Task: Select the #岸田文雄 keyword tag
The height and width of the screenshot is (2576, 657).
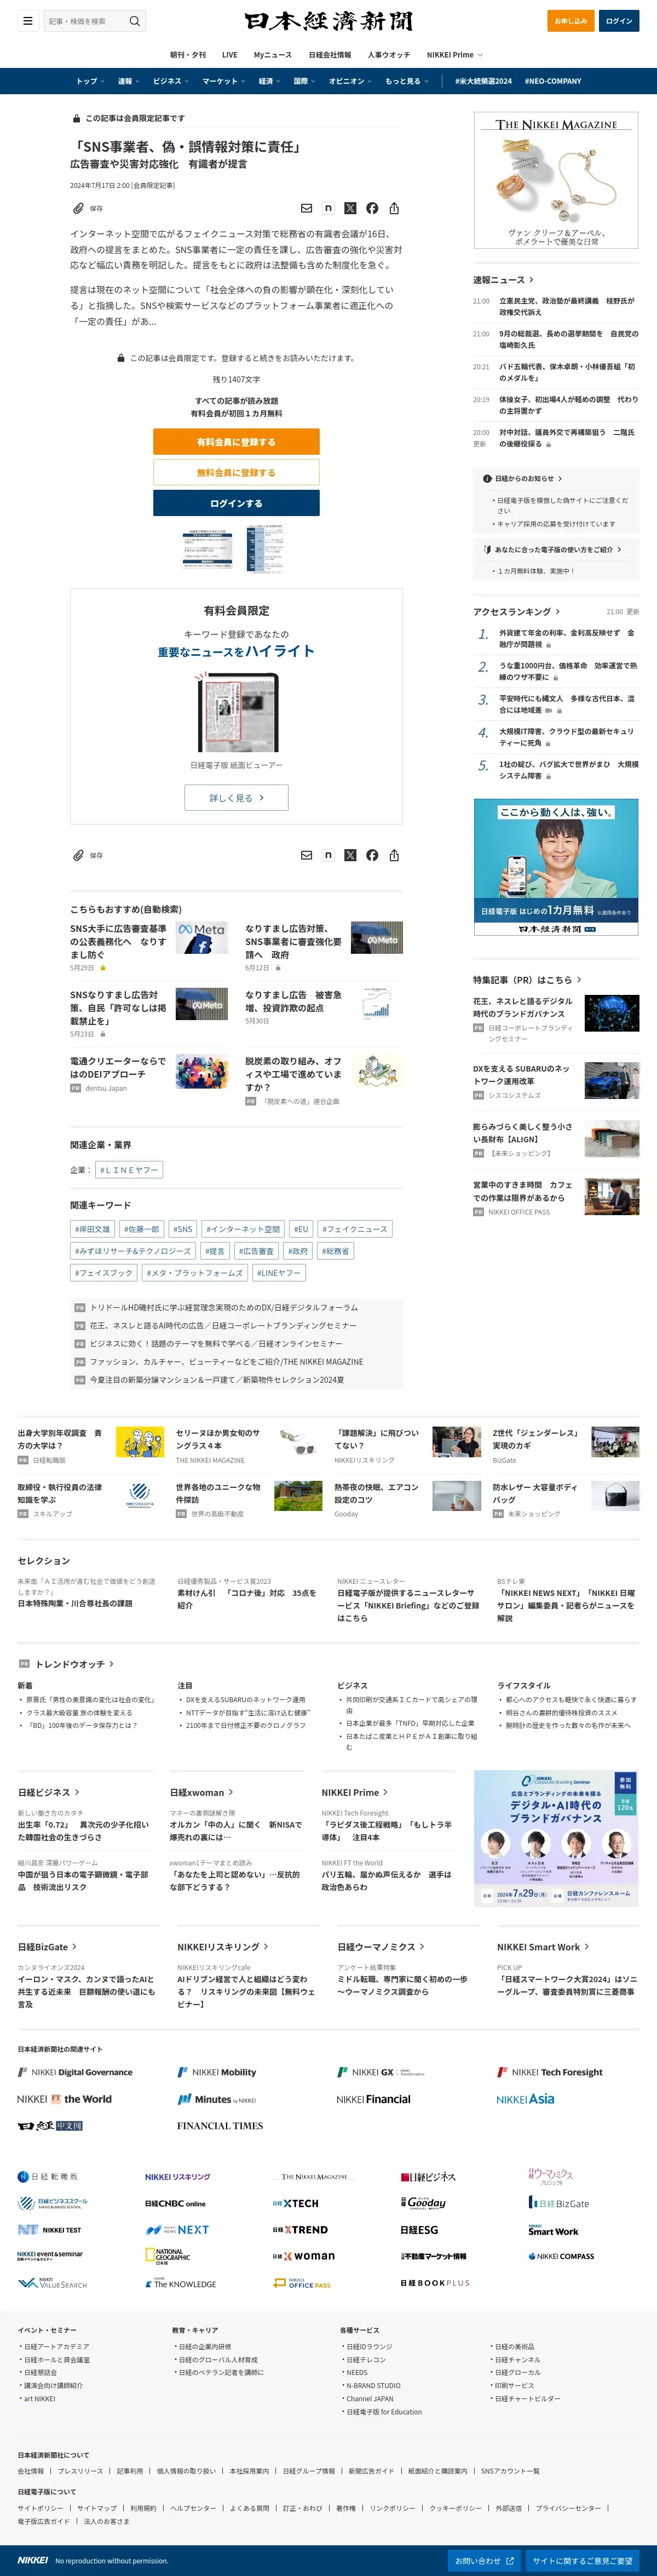Action: [x=92, y=1229]
